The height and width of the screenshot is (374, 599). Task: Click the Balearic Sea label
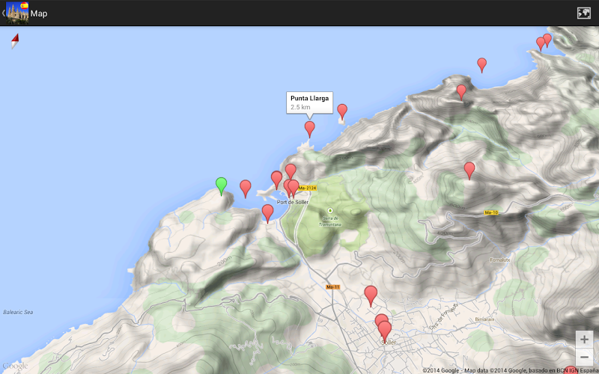18,312
